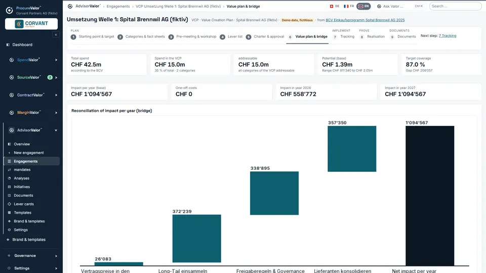486x273 pixels.
Task: Open step 3 Pre-meeting & workshop
Action: tap(192, 37)
